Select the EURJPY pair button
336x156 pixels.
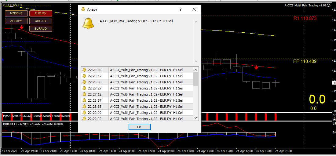pos(41,13)
